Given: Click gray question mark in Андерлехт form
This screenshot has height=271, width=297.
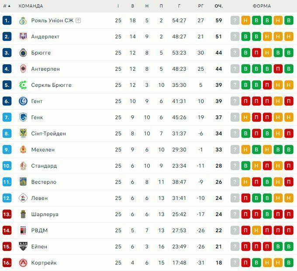Looking at the screenshot, I should click(235, 37).
